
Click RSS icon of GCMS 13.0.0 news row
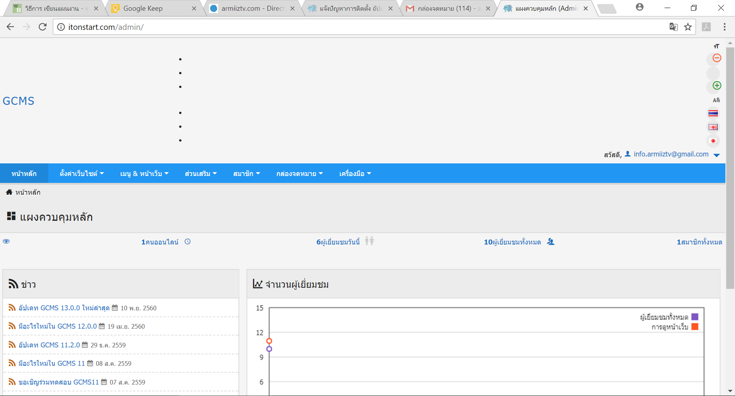[12, 308]
